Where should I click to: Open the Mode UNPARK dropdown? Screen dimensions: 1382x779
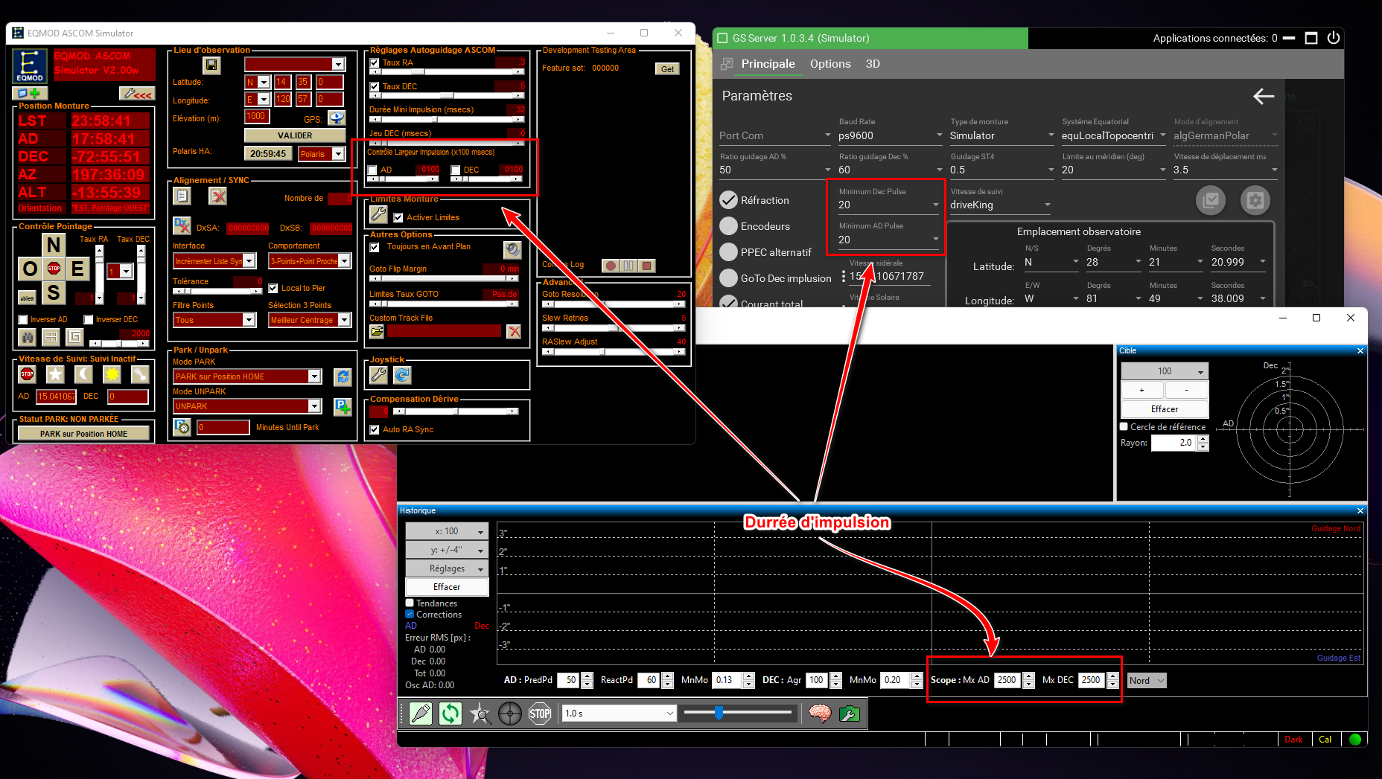tap(314, 406)
